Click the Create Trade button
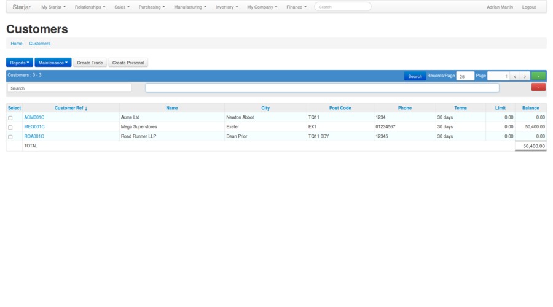This screenshot has width=553, height=307. coord(90,63)
